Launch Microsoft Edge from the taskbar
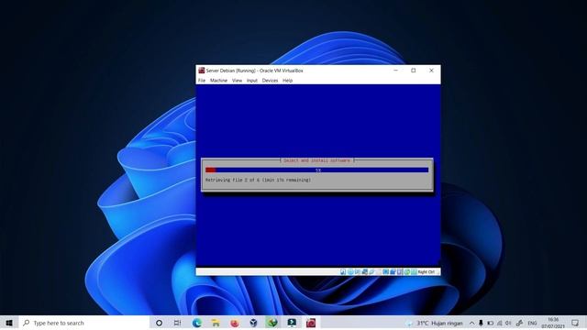Image resolution: width=587 pixels, height=330 pixels. pyautogui.click(x=197, y=323)
